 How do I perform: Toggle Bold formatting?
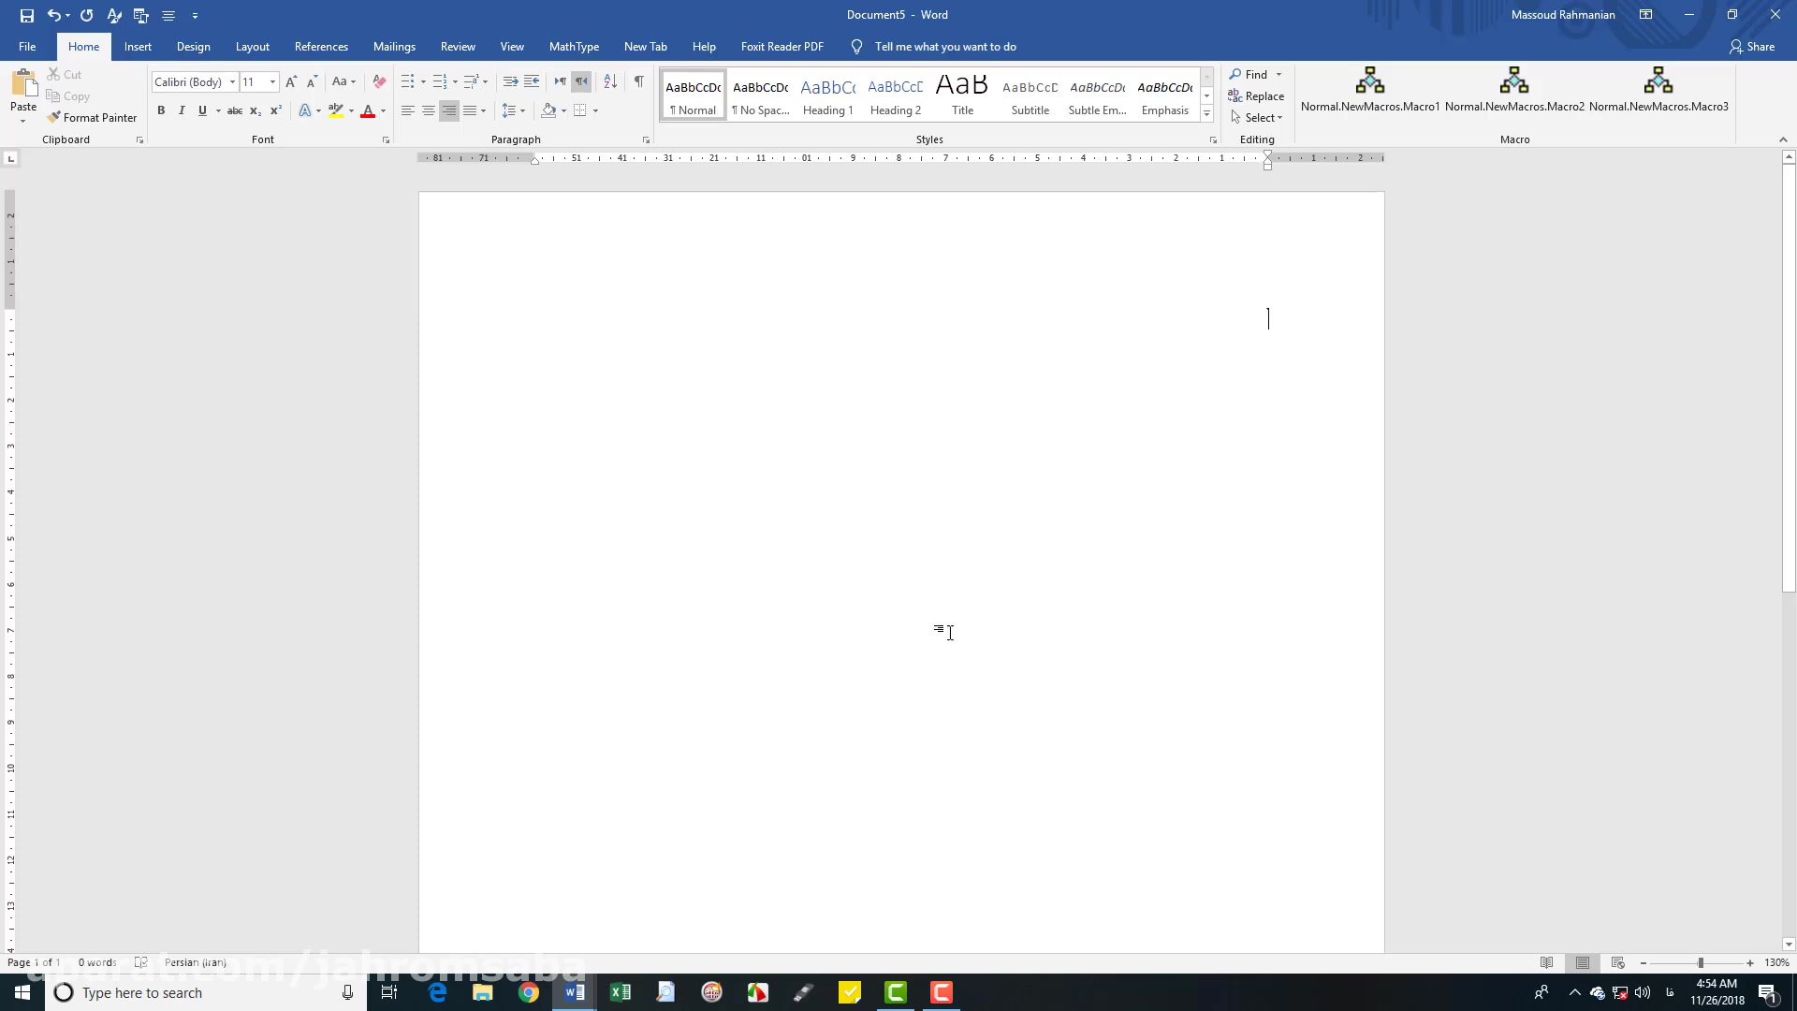(x=161, y=110)
